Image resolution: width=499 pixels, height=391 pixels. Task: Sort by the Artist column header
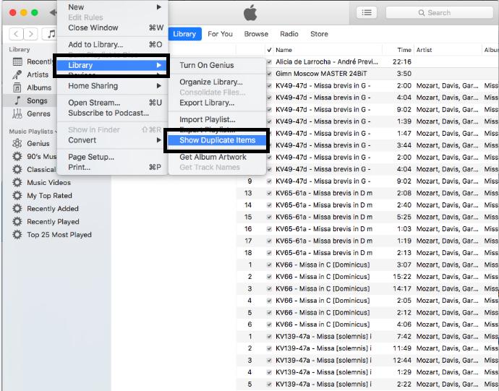click(448, 50)
